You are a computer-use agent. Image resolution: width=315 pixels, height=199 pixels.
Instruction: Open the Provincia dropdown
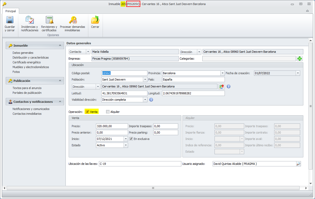click(x=222, y=73)
